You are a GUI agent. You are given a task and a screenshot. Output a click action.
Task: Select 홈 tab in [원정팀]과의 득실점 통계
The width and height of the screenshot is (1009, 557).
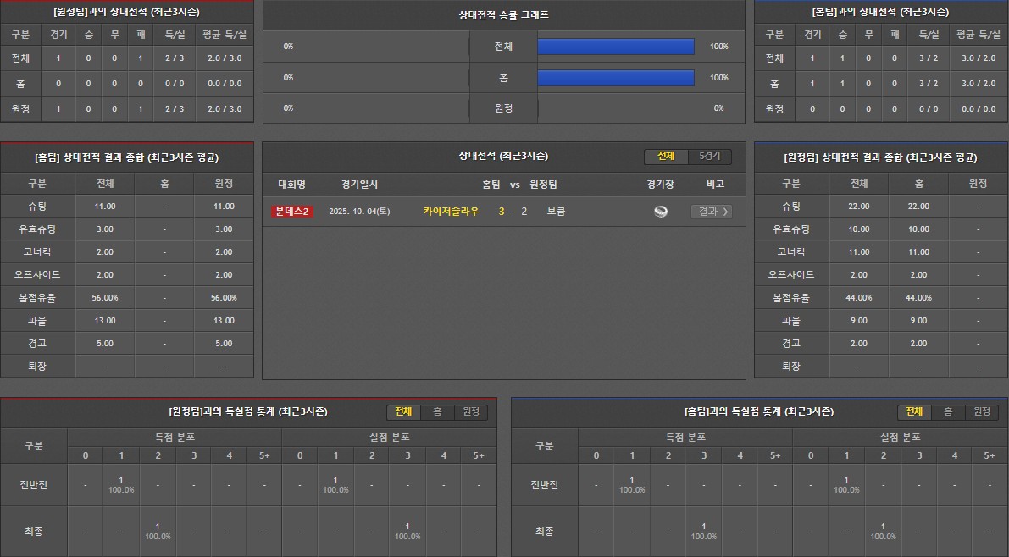(437, 411)
